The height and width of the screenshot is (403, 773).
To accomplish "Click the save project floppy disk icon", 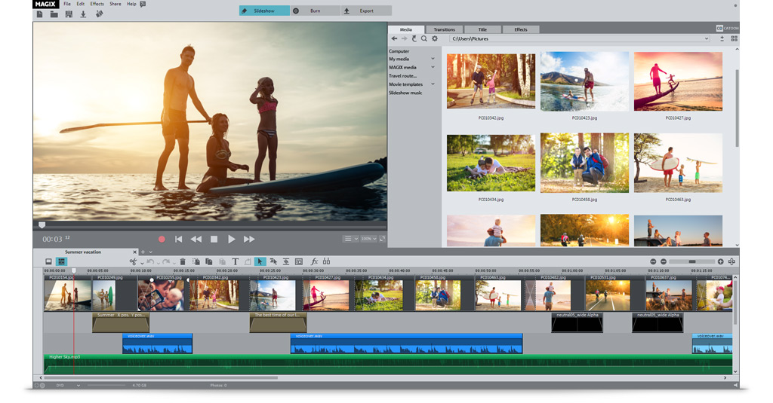I will pyautogui.click(x=69, y=14).
